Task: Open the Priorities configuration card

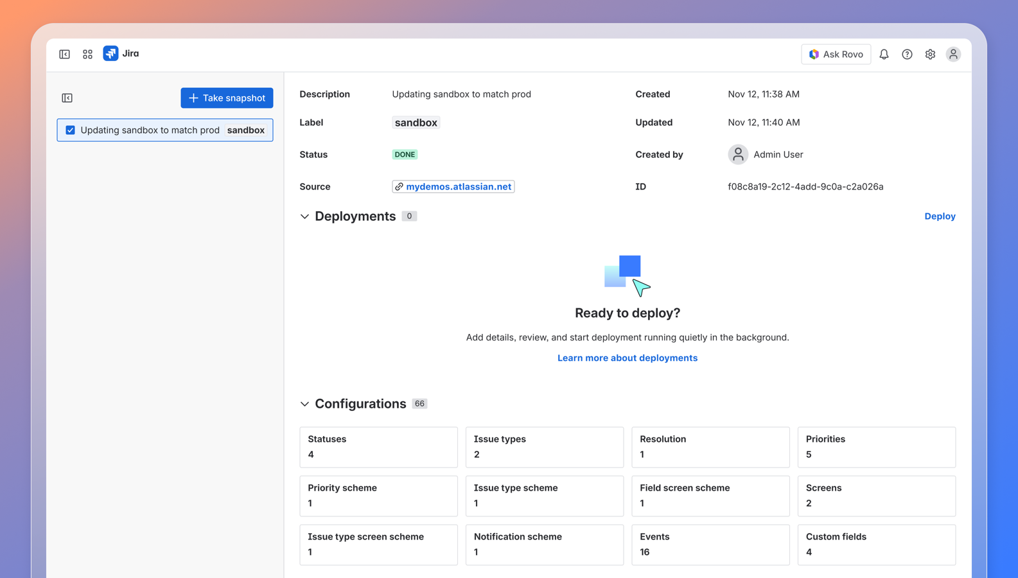Action: tap(877, 447)
